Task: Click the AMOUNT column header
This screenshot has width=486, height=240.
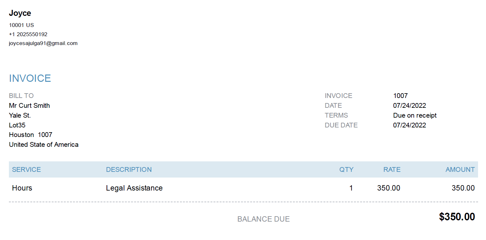Action: coord(460,170)
